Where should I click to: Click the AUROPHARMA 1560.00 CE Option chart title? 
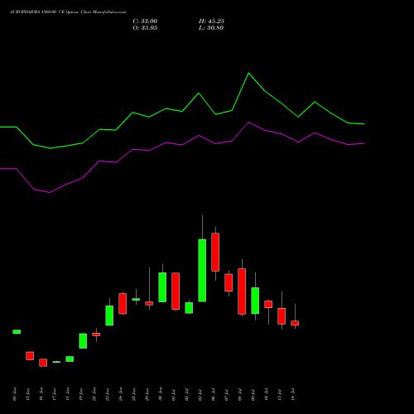click(68, 12)
